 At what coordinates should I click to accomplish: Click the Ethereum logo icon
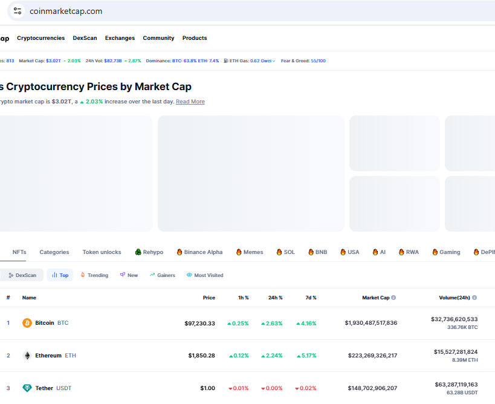27,356
